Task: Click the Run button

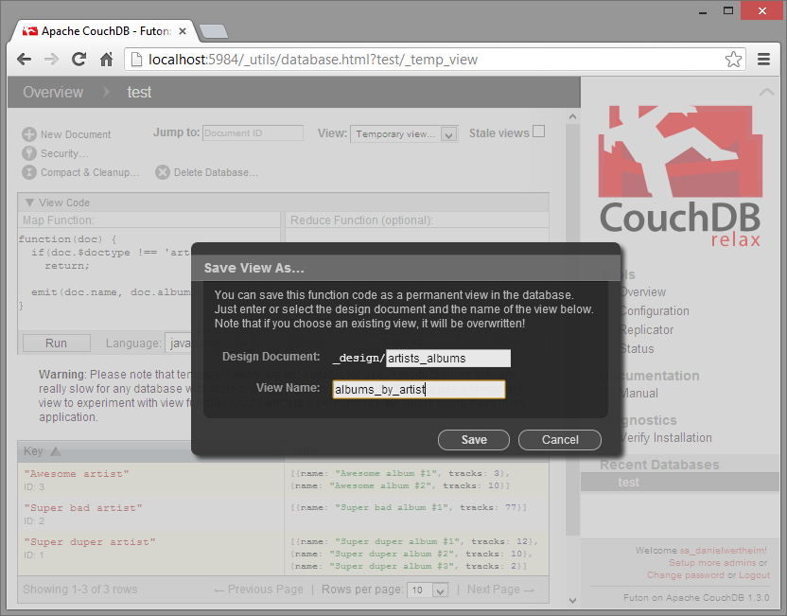Action: [x=56, y=343]
